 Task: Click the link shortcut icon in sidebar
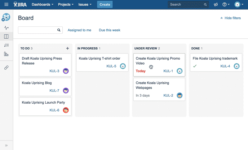pyautogui.click(x=6, y=67)
